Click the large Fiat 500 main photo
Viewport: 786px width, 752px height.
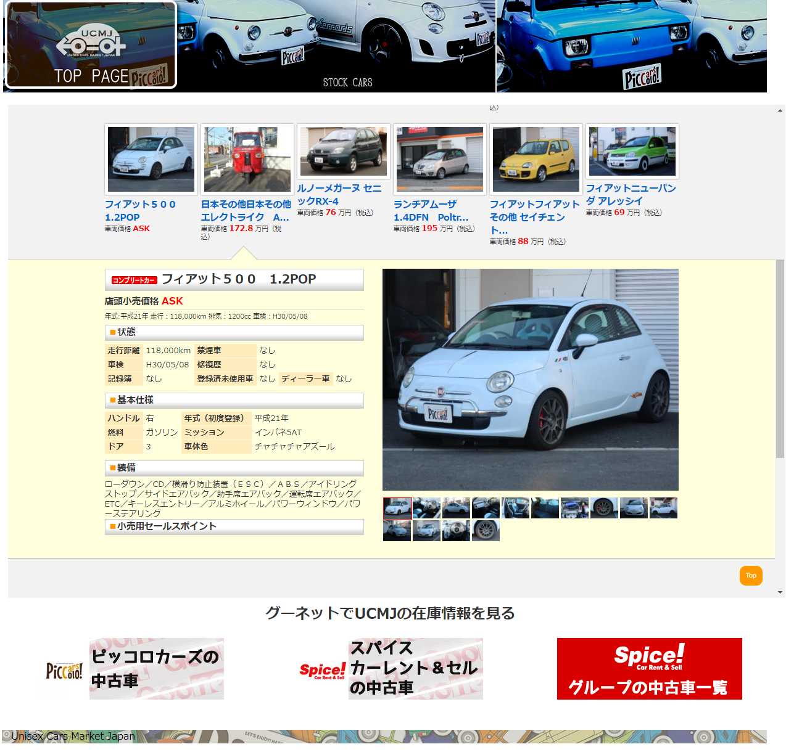click(x=531, y=380)
